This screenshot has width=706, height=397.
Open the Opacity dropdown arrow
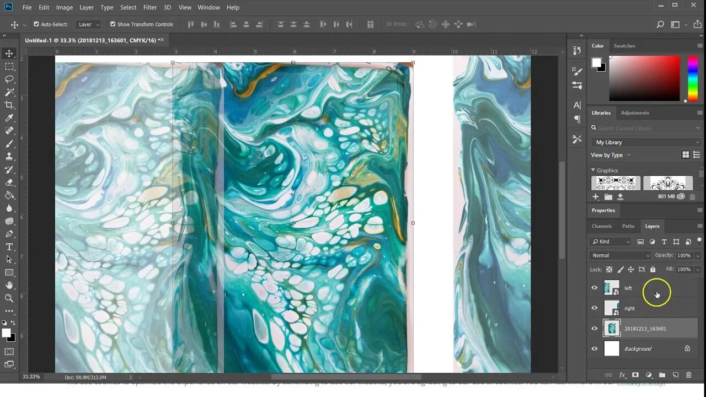(x=698, y=255)
